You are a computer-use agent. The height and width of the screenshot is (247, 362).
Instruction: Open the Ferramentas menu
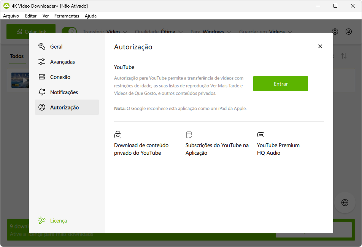[67, 16]
